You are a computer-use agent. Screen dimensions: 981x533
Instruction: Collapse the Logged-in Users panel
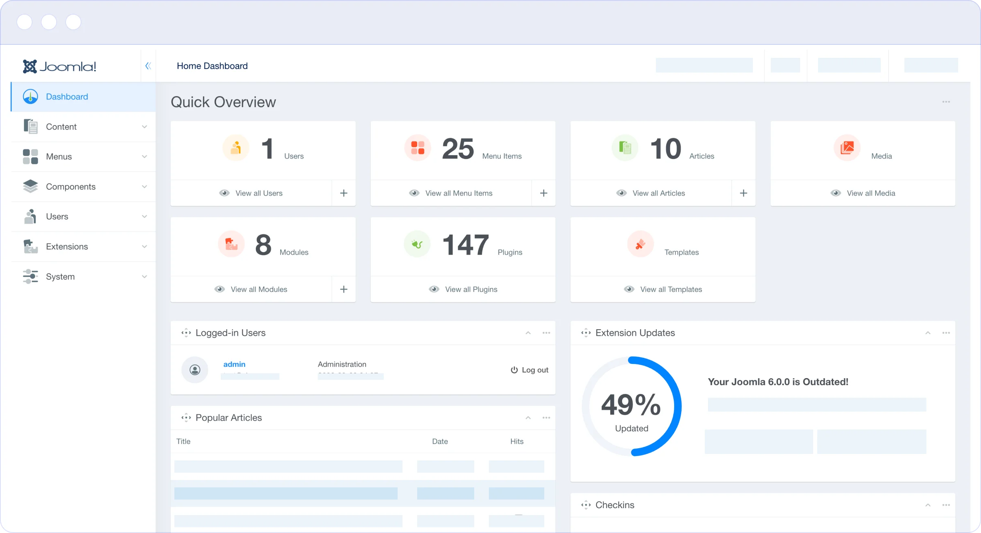pos(528,333)
